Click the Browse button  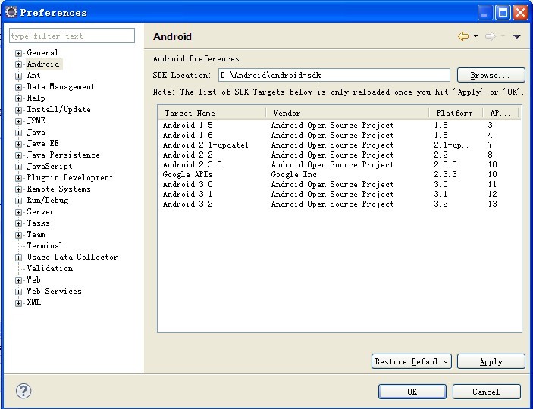click(491, 75)
